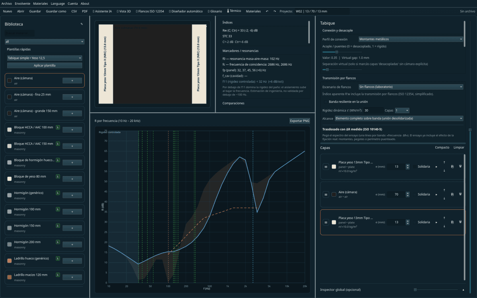The width and height of the screenshot is (477, 298).
Task: Open the library category filter showing 'all'
Action: [45, 41]
